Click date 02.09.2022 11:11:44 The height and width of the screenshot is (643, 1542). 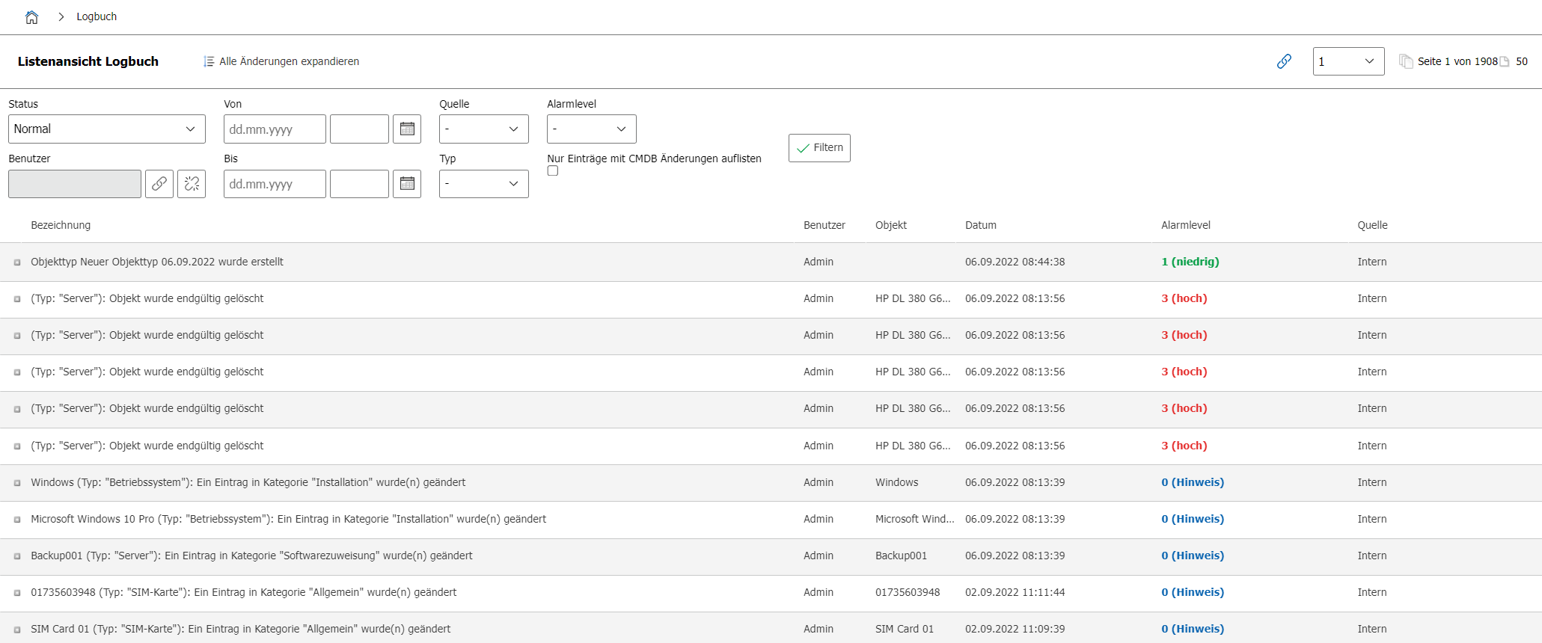click(1015, 592)
